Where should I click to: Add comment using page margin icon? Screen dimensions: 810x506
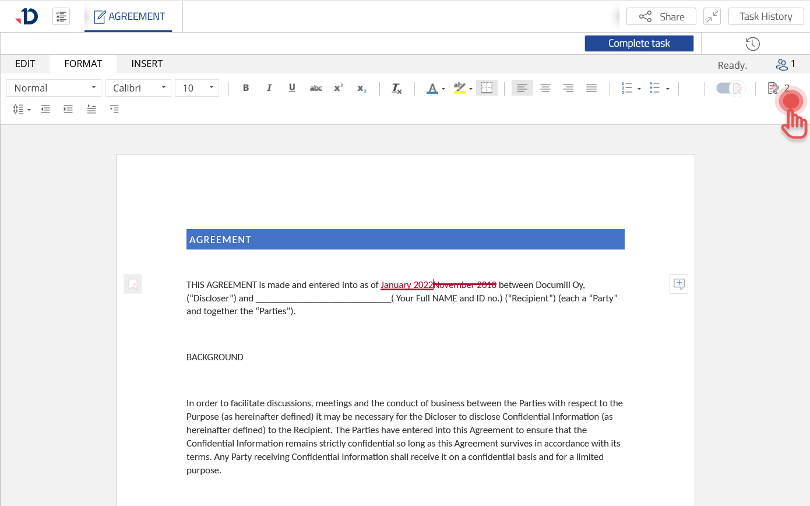(679, 284)
